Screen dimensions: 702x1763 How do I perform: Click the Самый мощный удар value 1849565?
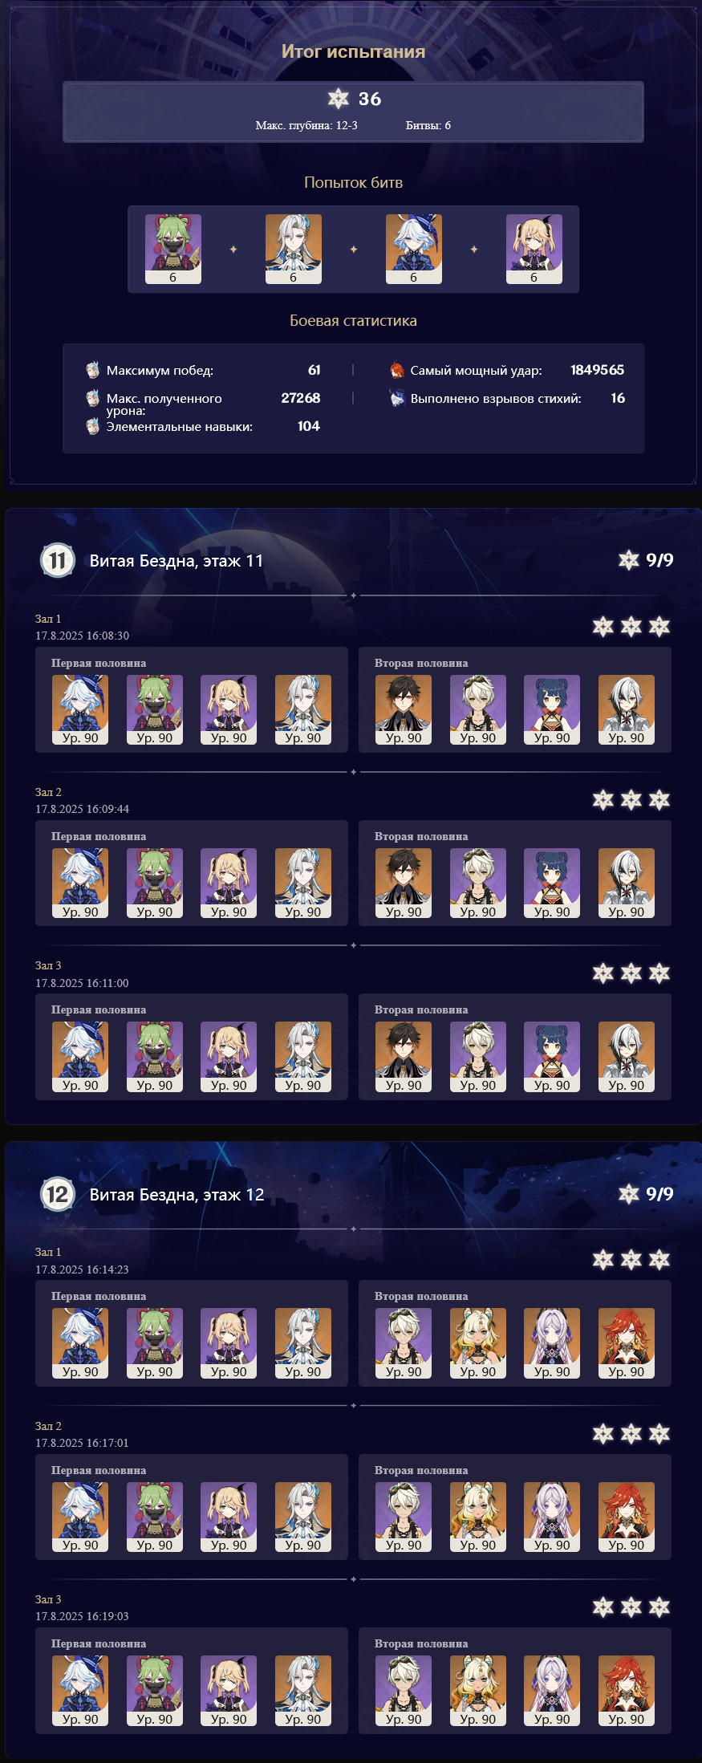click(x=597, y=370)
